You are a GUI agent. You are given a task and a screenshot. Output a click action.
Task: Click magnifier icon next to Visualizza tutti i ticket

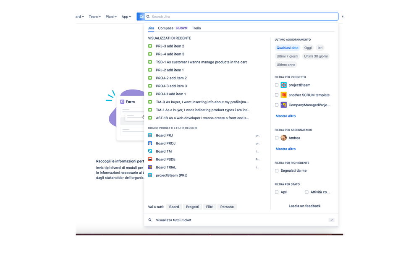pos(150,220)
